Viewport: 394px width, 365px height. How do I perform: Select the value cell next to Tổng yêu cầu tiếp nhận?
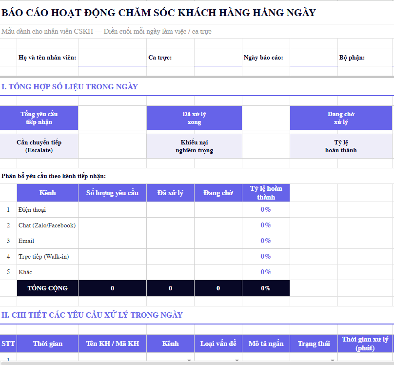[x=112, y=118]
